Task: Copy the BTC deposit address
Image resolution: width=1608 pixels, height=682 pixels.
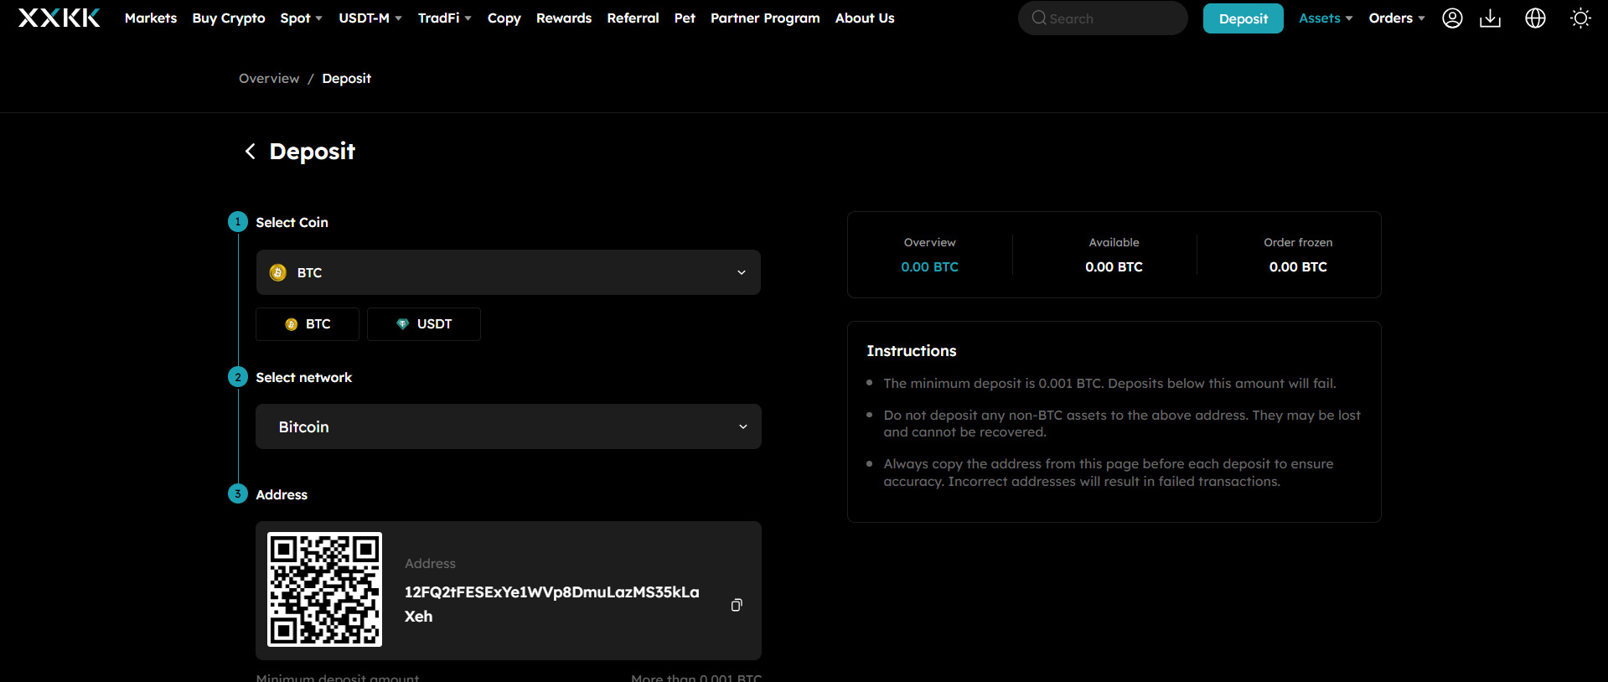Action: (737, 605)
